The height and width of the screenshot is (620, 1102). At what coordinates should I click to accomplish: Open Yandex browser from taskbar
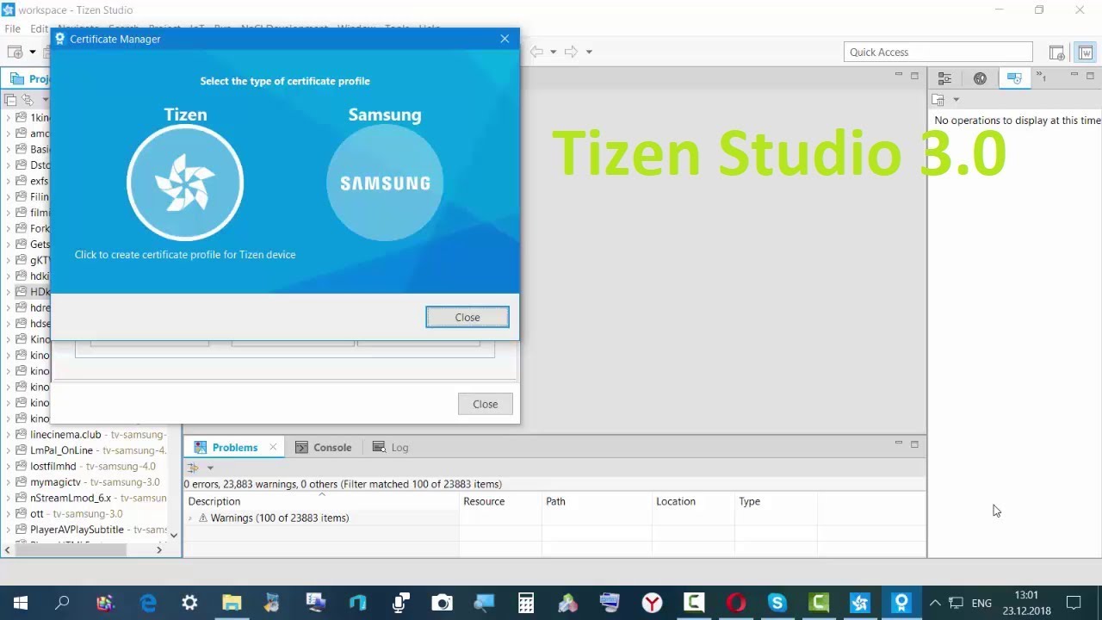(x=652, y=603)
